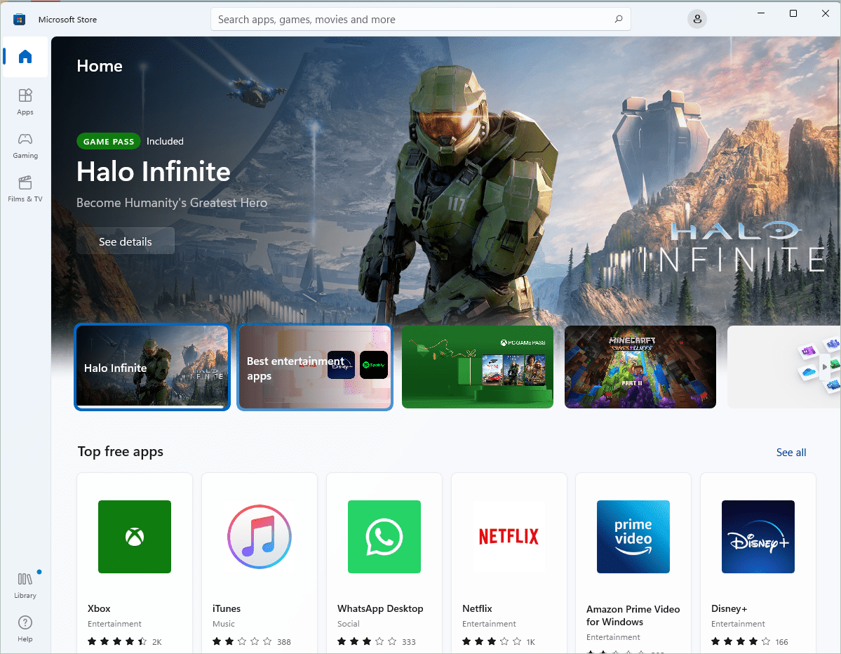
Task: Click Amazon Prime Video for Windows title
Action: click(x=633, y=615)
